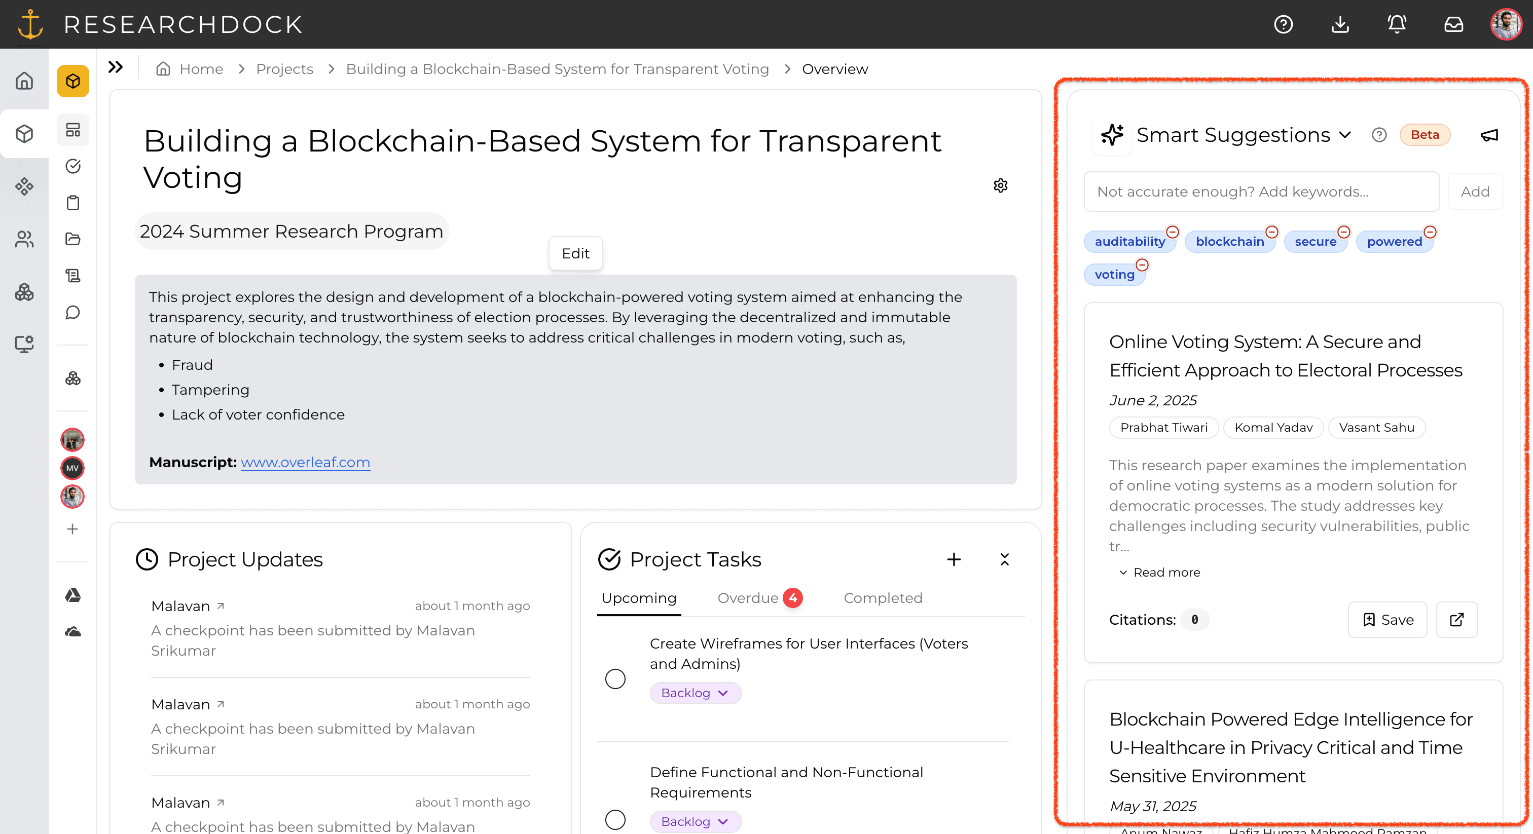
Task: Remove the blockchain keyword tag
Action: (1272, 232)
